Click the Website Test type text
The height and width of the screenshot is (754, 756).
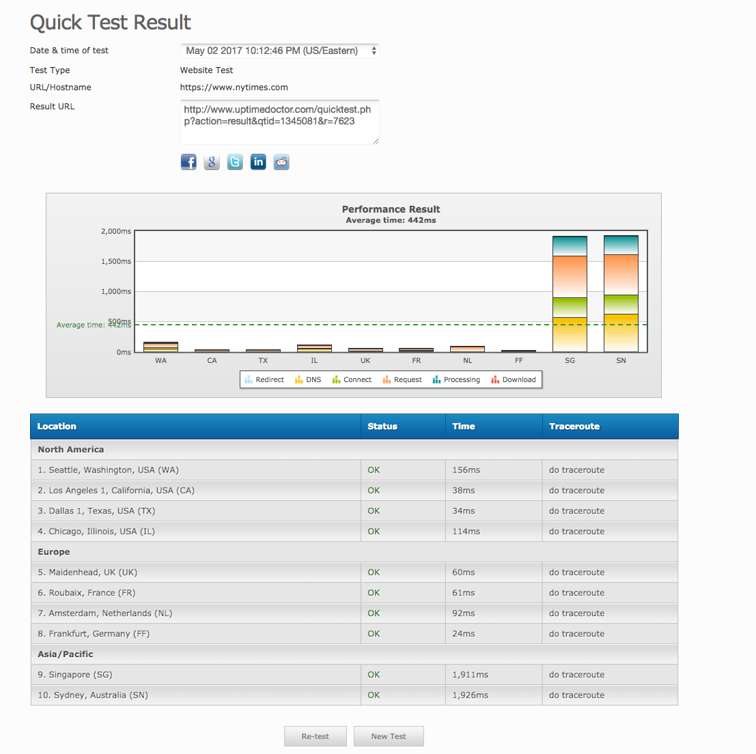206,70
